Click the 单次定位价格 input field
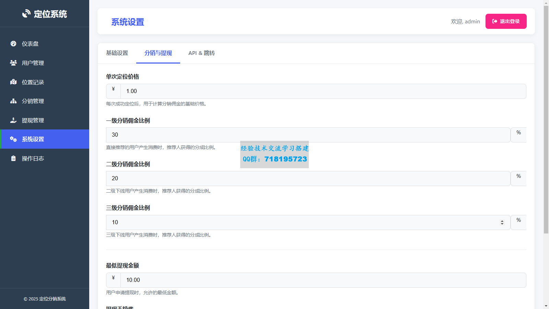Screen dimensions: 549x309 (323, 91)
